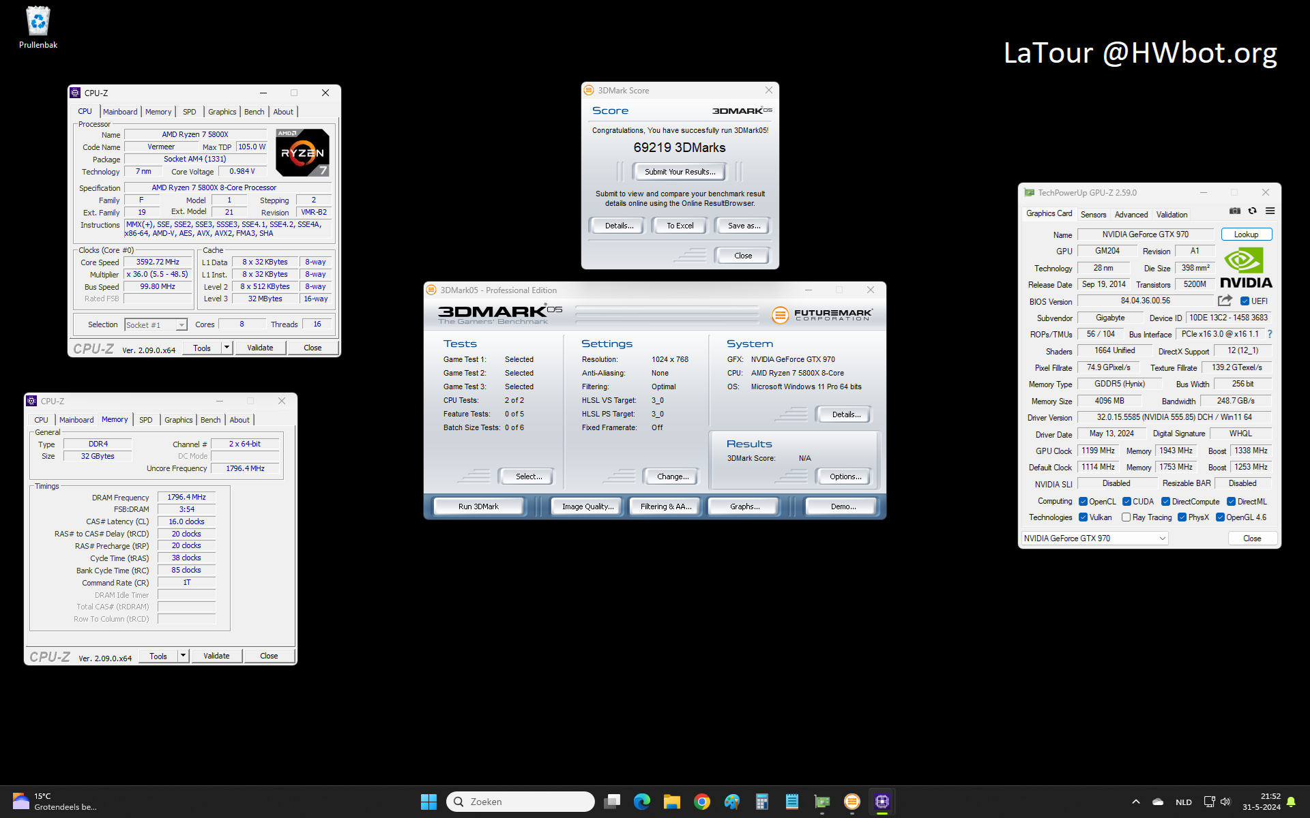This screenshot has height=818, width=1310.
Task: Toggle the DirectCompute checkbox
Action: pyautogui.click(x=1165, y=501)
